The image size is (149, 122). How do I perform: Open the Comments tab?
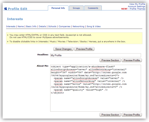[93, 8]
